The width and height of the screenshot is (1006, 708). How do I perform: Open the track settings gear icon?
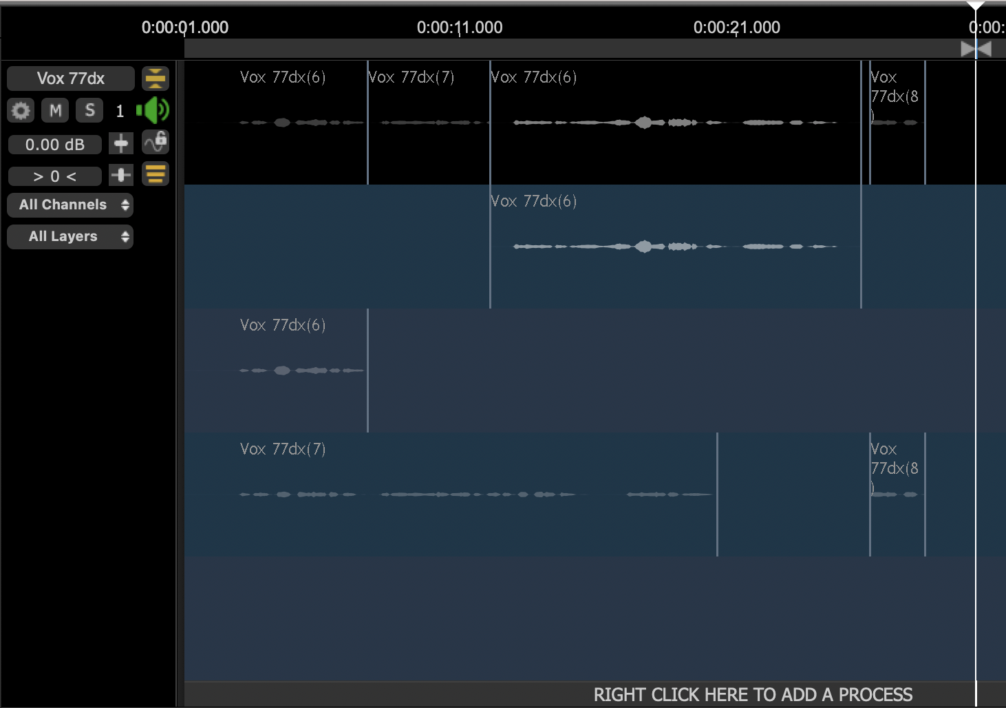20,110
